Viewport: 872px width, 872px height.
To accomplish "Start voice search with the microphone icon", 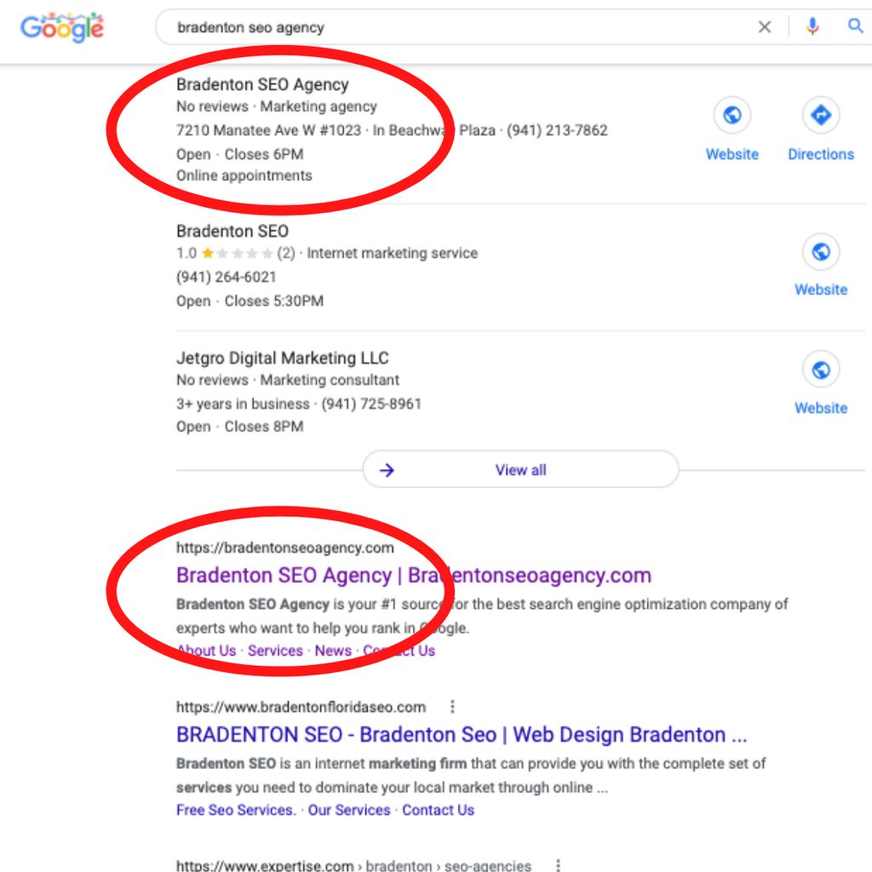I will (x=812, y=27).
